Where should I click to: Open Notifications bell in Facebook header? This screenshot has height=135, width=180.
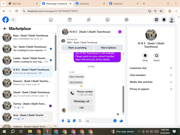coord(164,20)
